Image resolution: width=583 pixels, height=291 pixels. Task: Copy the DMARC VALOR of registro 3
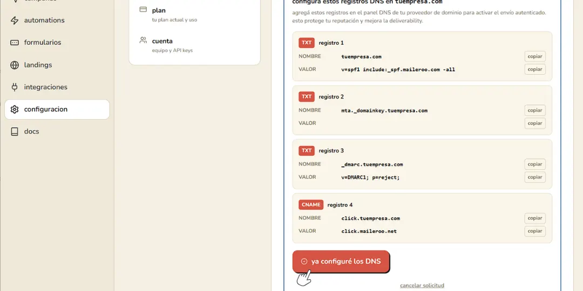point(535,177)
